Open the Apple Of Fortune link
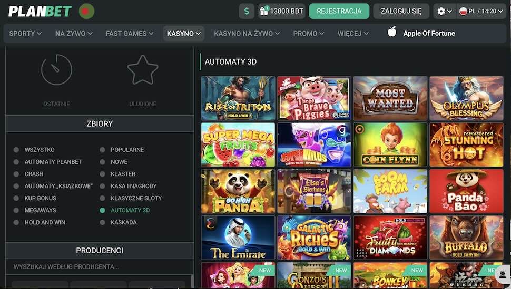Screen dimensions: 511x289 coord(429,33)
